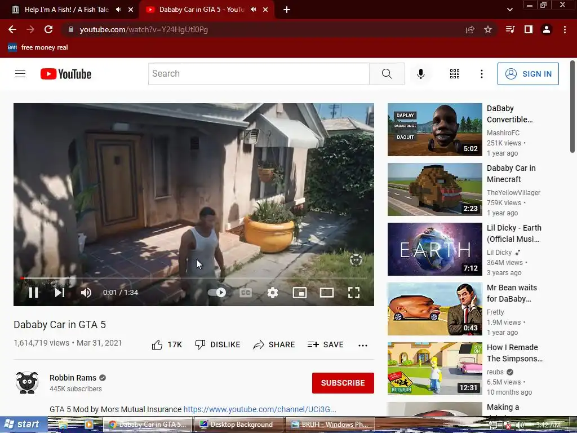Open Lil Dicky Earth video thumbnail
Viewport: 577px width, 433px height.
434,249
